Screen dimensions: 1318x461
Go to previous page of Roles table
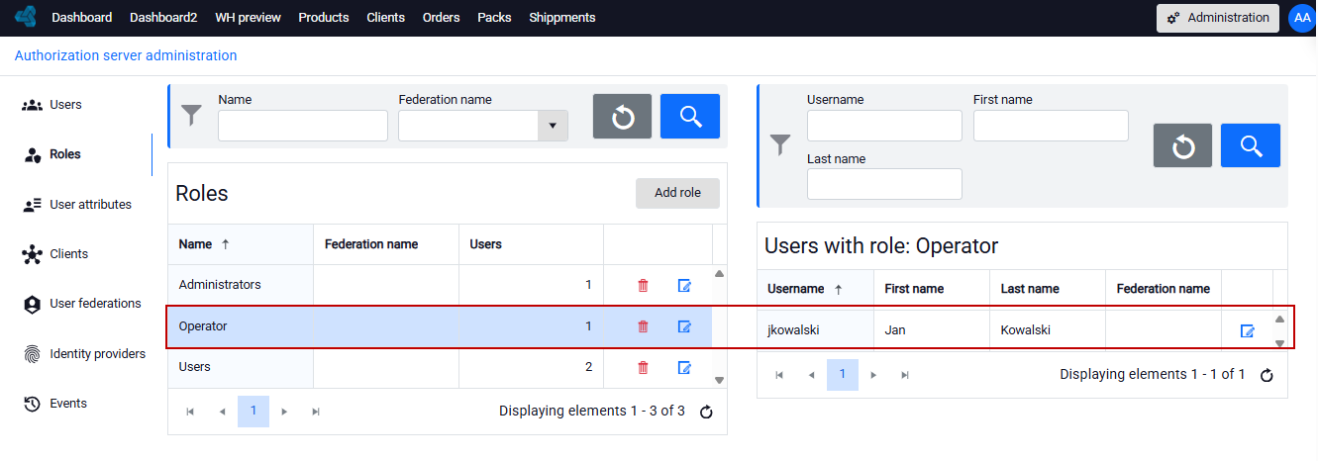(222, 412)
